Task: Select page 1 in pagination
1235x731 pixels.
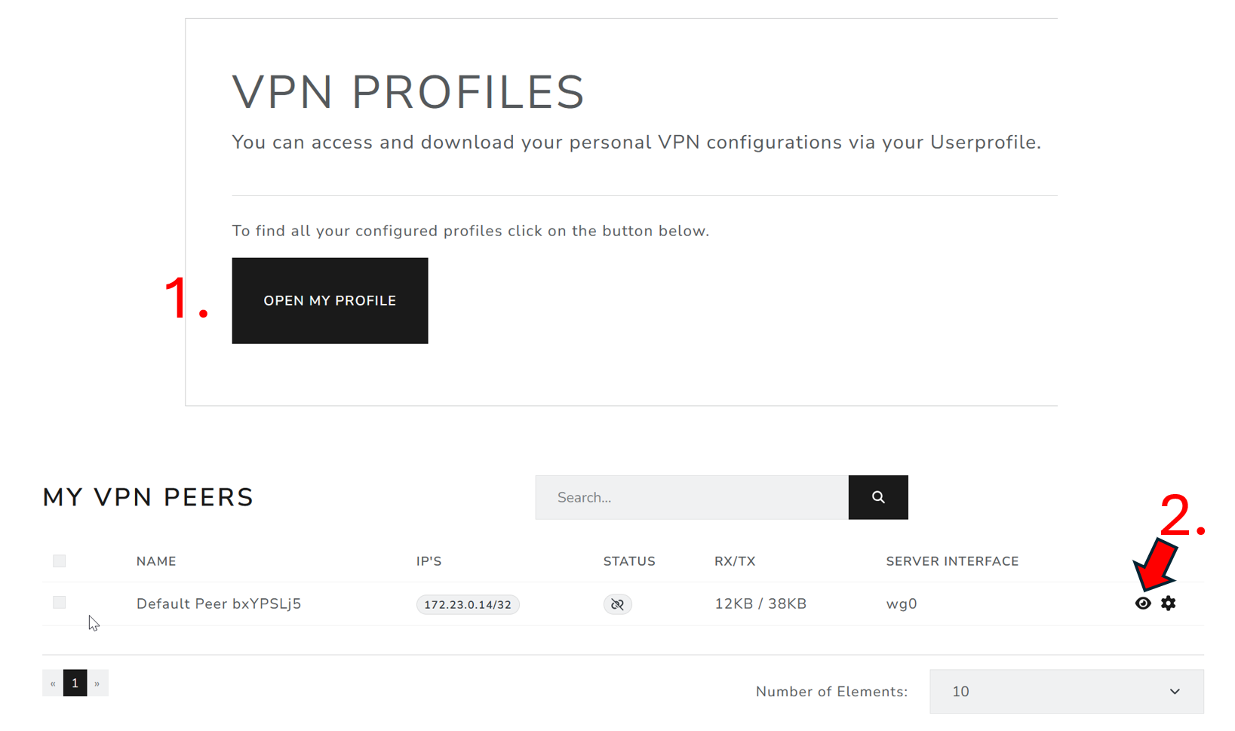Action: [x=75, y=683]
